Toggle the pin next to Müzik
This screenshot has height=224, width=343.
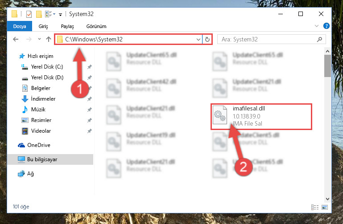[x=90, y=110]
